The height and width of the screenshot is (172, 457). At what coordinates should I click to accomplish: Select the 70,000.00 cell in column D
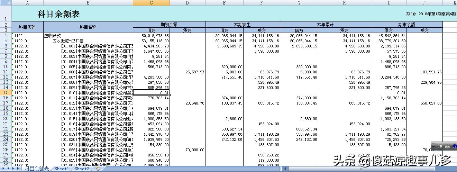pos(187,150)
